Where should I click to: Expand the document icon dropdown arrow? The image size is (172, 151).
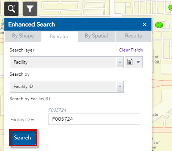138,62
